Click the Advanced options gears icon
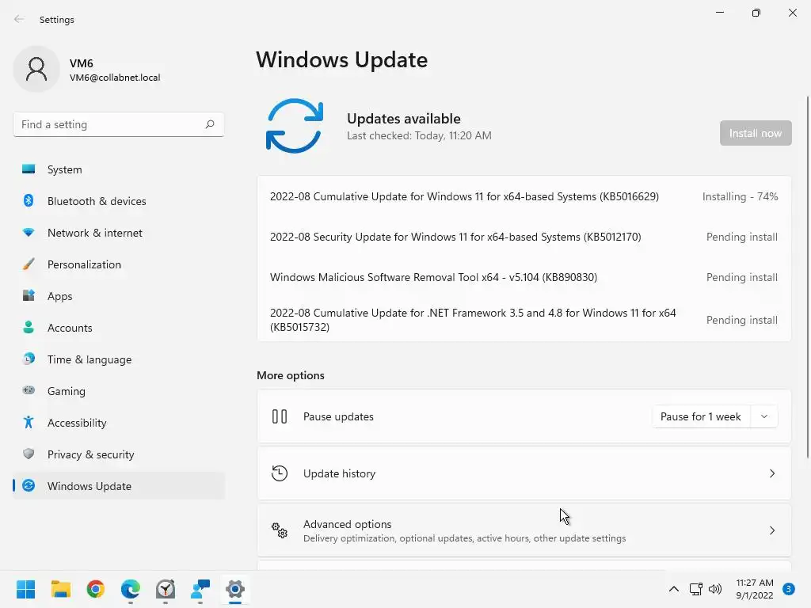Viewport: 811px width, 608px height. (x=280, y=530)
